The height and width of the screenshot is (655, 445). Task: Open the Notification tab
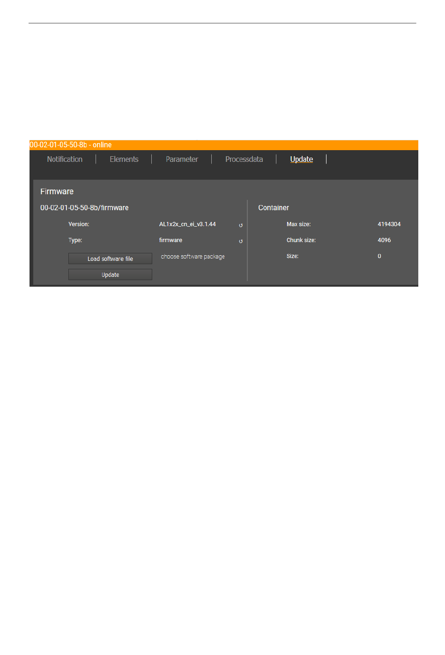point(65,160)
